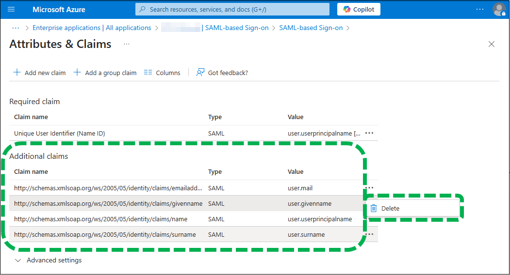Click Add new claim

[x=39, y=73]
